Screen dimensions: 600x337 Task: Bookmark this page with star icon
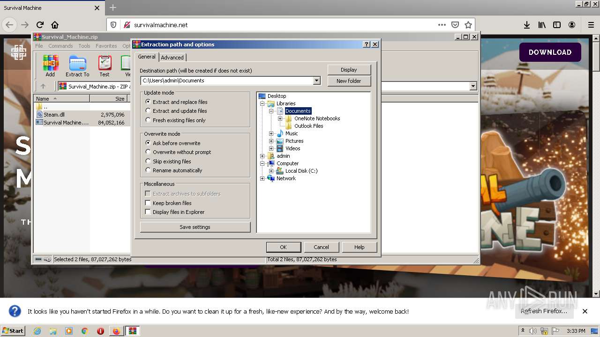point(468,25)
